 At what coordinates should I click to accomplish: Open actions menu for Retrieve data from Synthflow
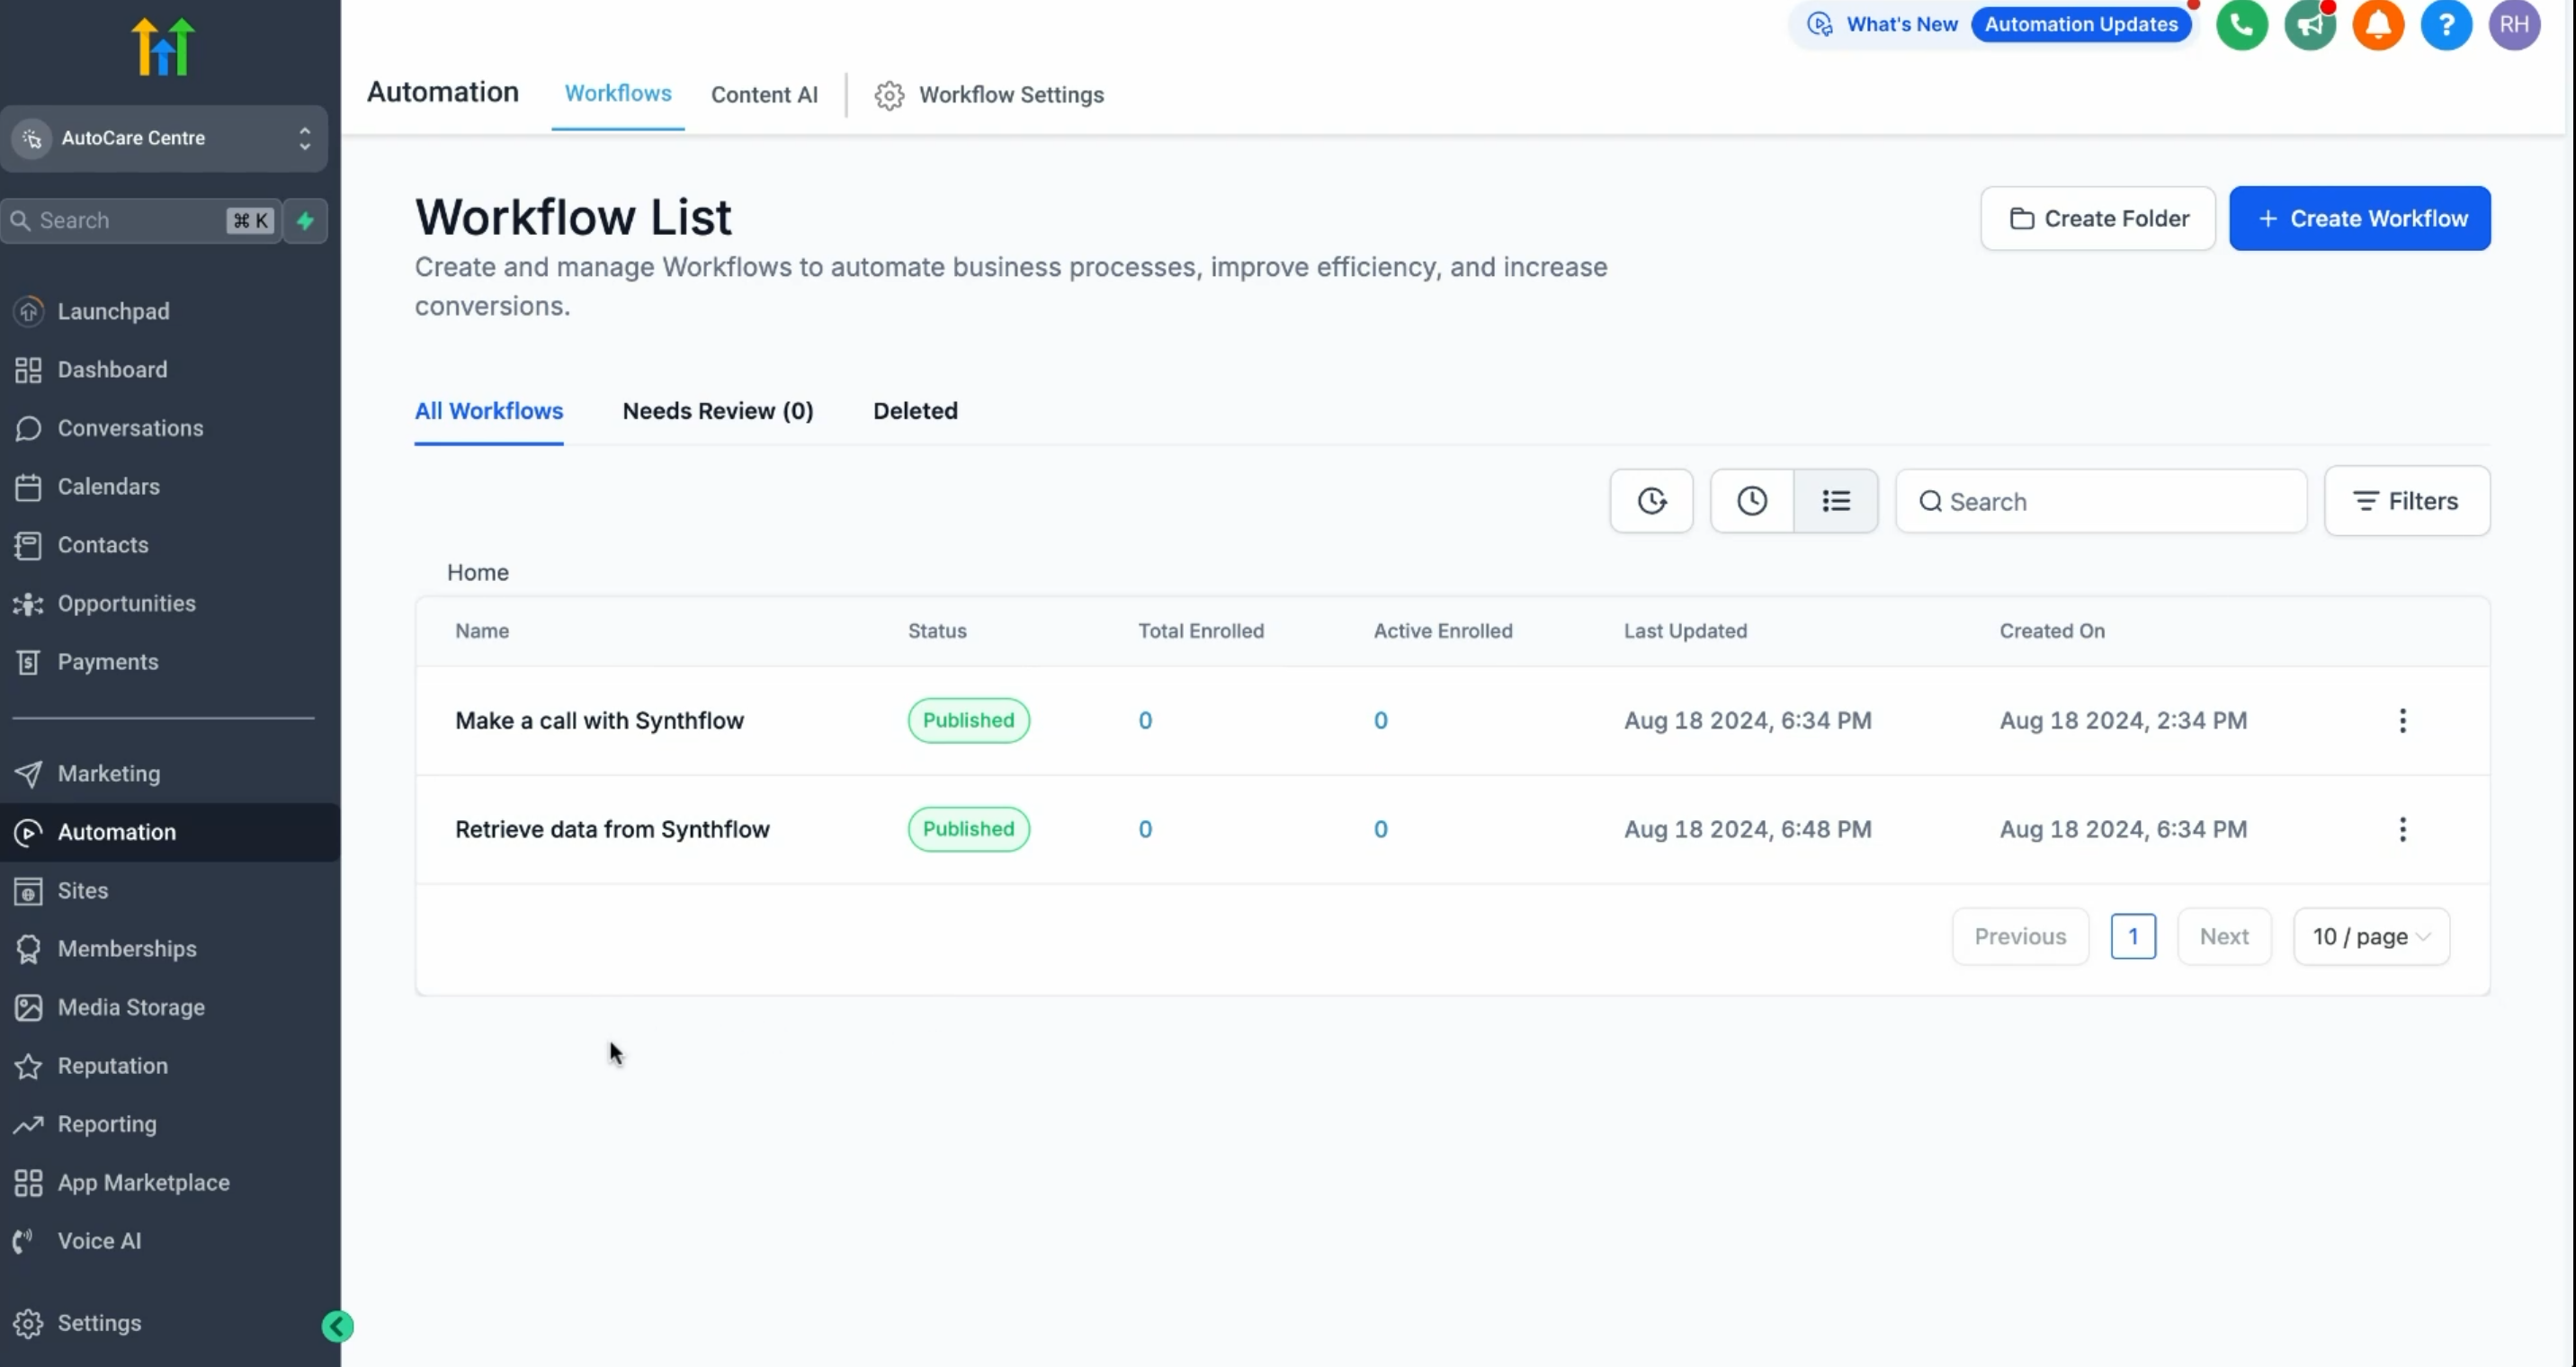point(2402,829)
